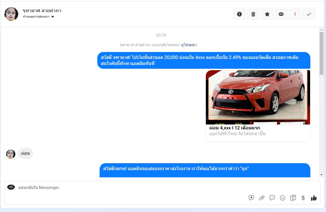Select the promotion greeting message bubble

pyautogui.click(x=204, y=60)
